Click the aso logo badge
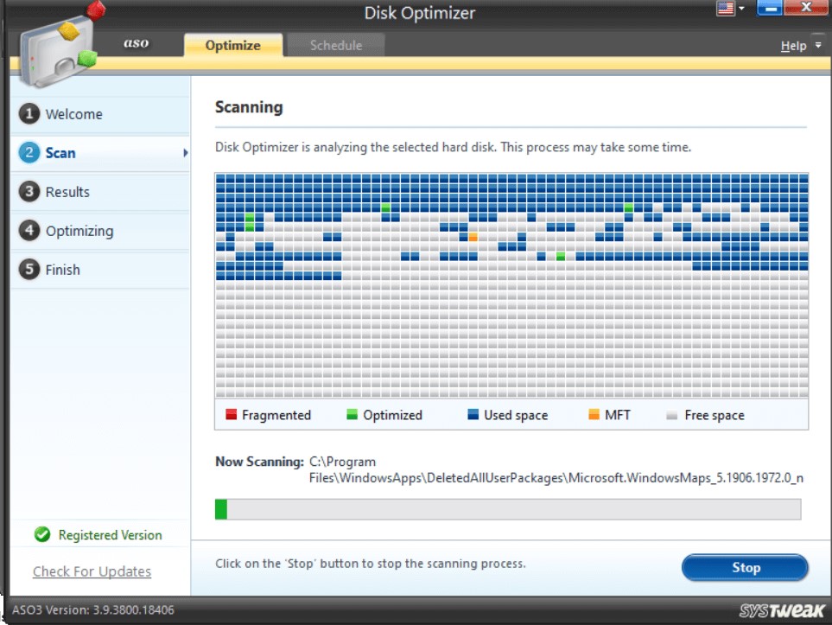The width and height of the screenshot is (832, 625). (137, 41)
